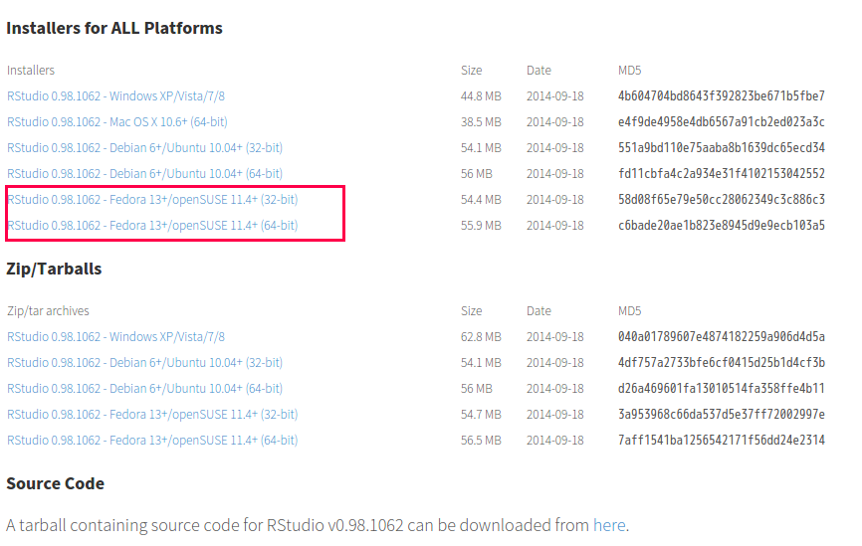The width and height of the screenshot is (862, 546).
Task: Get Fedora/openSUSE 64-bit tarball archive
Action: click(152, 440)
